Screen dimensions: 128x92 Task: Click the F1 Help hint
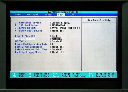point(18,74)
